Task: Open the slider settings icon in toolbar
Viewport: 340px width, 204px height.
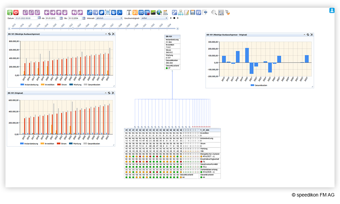Action: [x=221, y=13]
